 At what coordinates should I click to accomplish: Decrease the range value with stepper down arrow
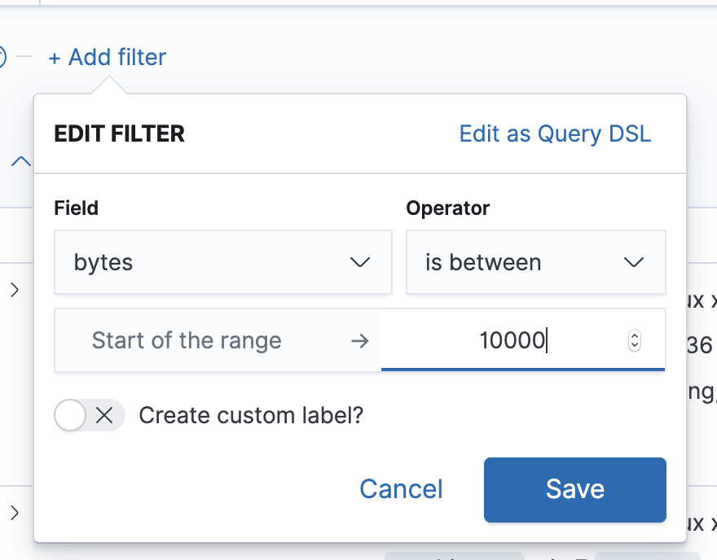tap(635, 345)
